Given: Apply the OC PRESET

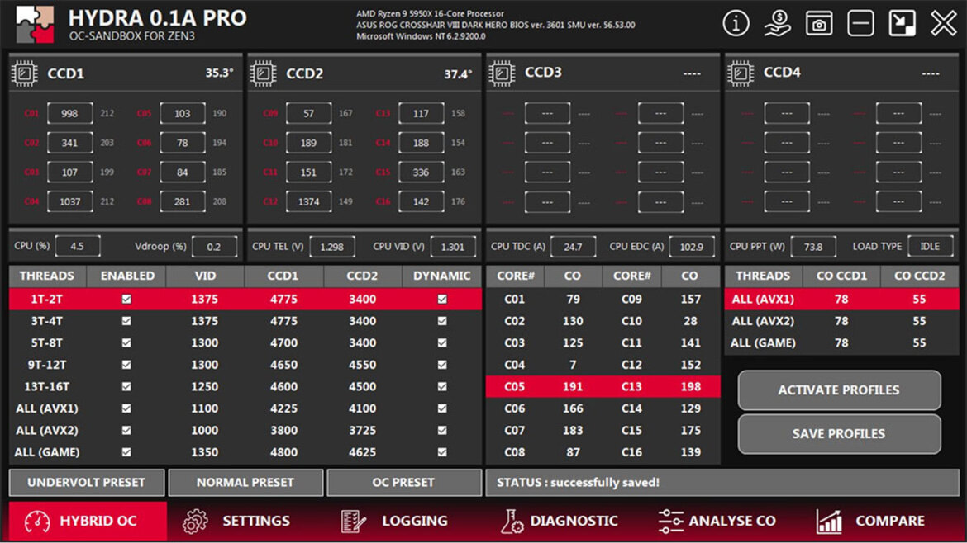Looking at the screenshot, I should (403, 483).
